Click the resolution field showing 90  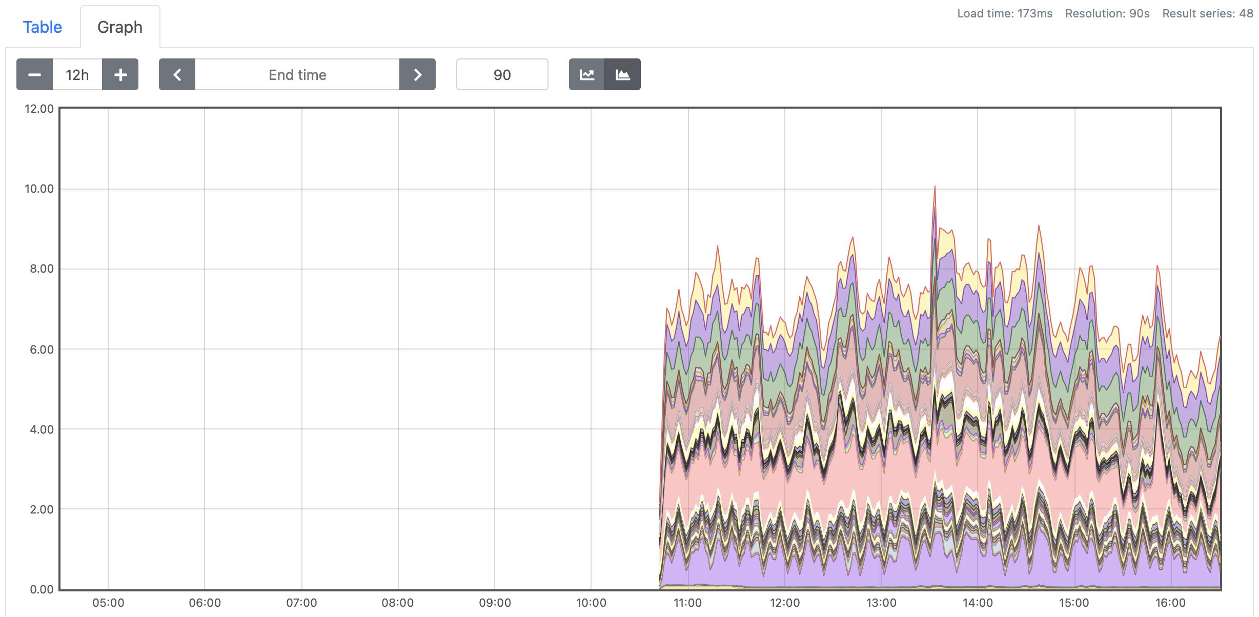[502, 75]
